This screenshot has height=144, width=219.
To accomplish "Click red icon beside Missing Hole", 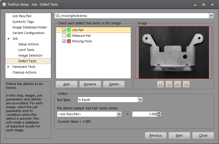I will pyautogui.click(x=69, y=41).
